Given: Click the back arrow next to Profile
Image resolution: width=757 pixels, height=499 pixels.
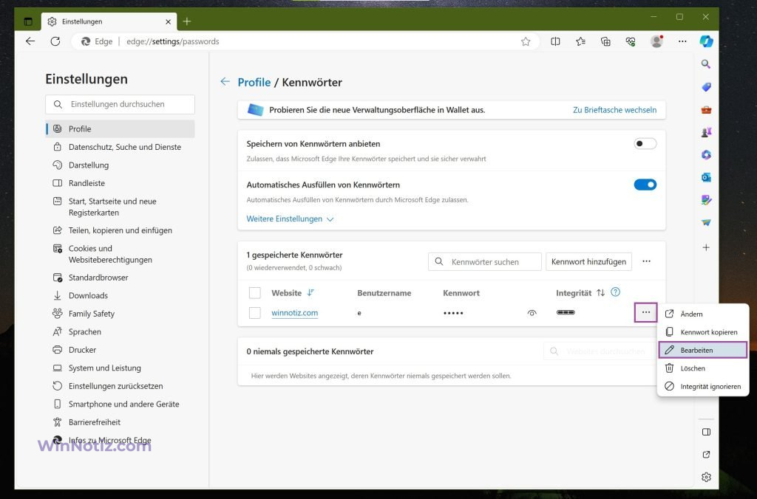Looking at the screenshot, I should [225, 82].
